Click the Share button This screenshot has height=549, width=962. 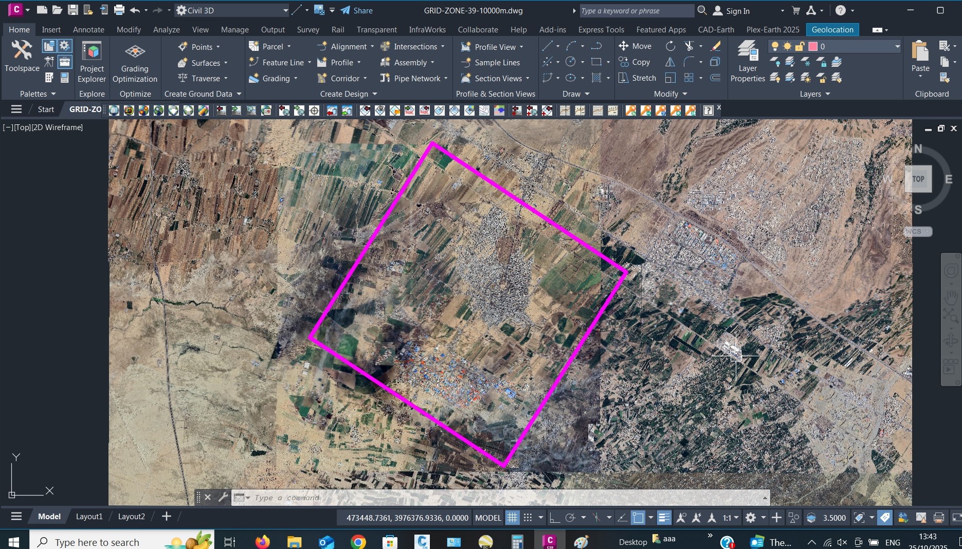[357, 10]
